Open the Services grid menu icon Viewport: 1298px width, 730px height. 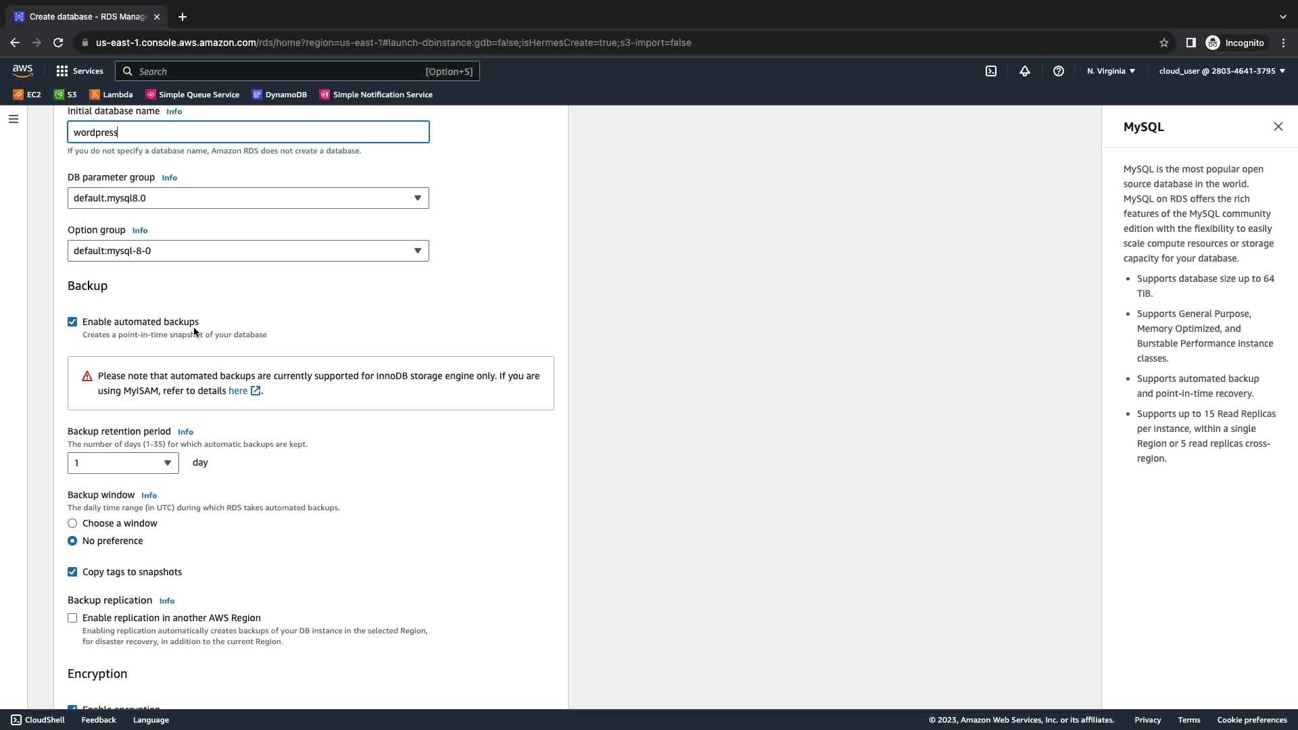(x=62, y=71)
